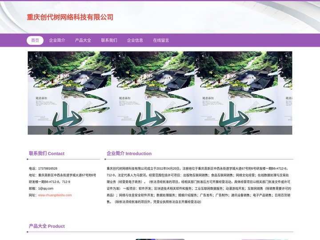This screenshot has width=320, height=240.
Task: Open the 企业信息 navigation item
Action: 135,40
